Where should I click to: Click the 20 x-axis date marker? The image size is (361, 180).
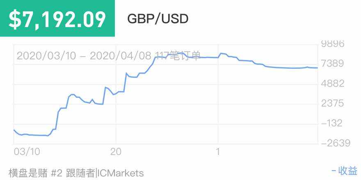[x=116, y=151]
